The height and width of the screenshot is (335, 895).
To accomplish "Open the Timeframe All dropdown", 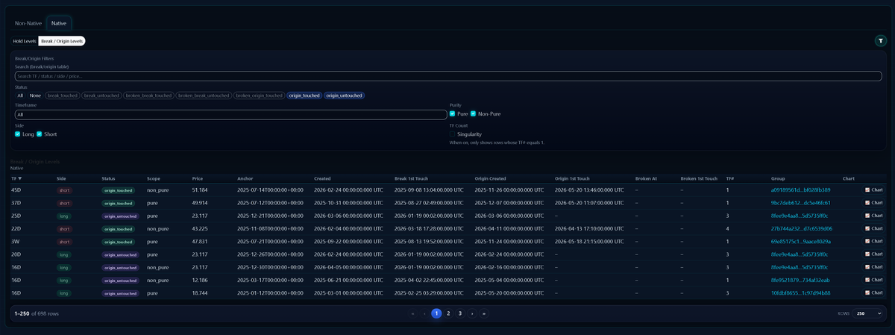I will click(230, 115).
